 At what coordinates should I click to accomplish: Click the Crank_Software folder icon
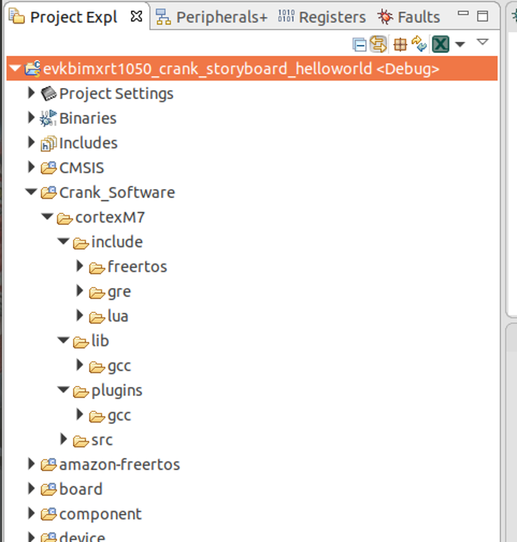click(48, 193)
